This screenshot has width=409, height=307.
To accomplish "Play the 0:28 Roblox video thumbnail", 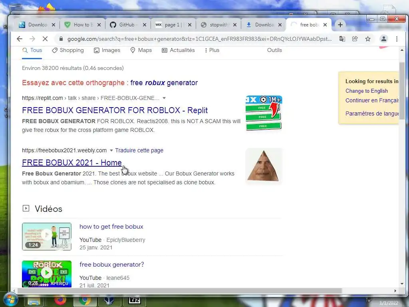I will [47, 274].
